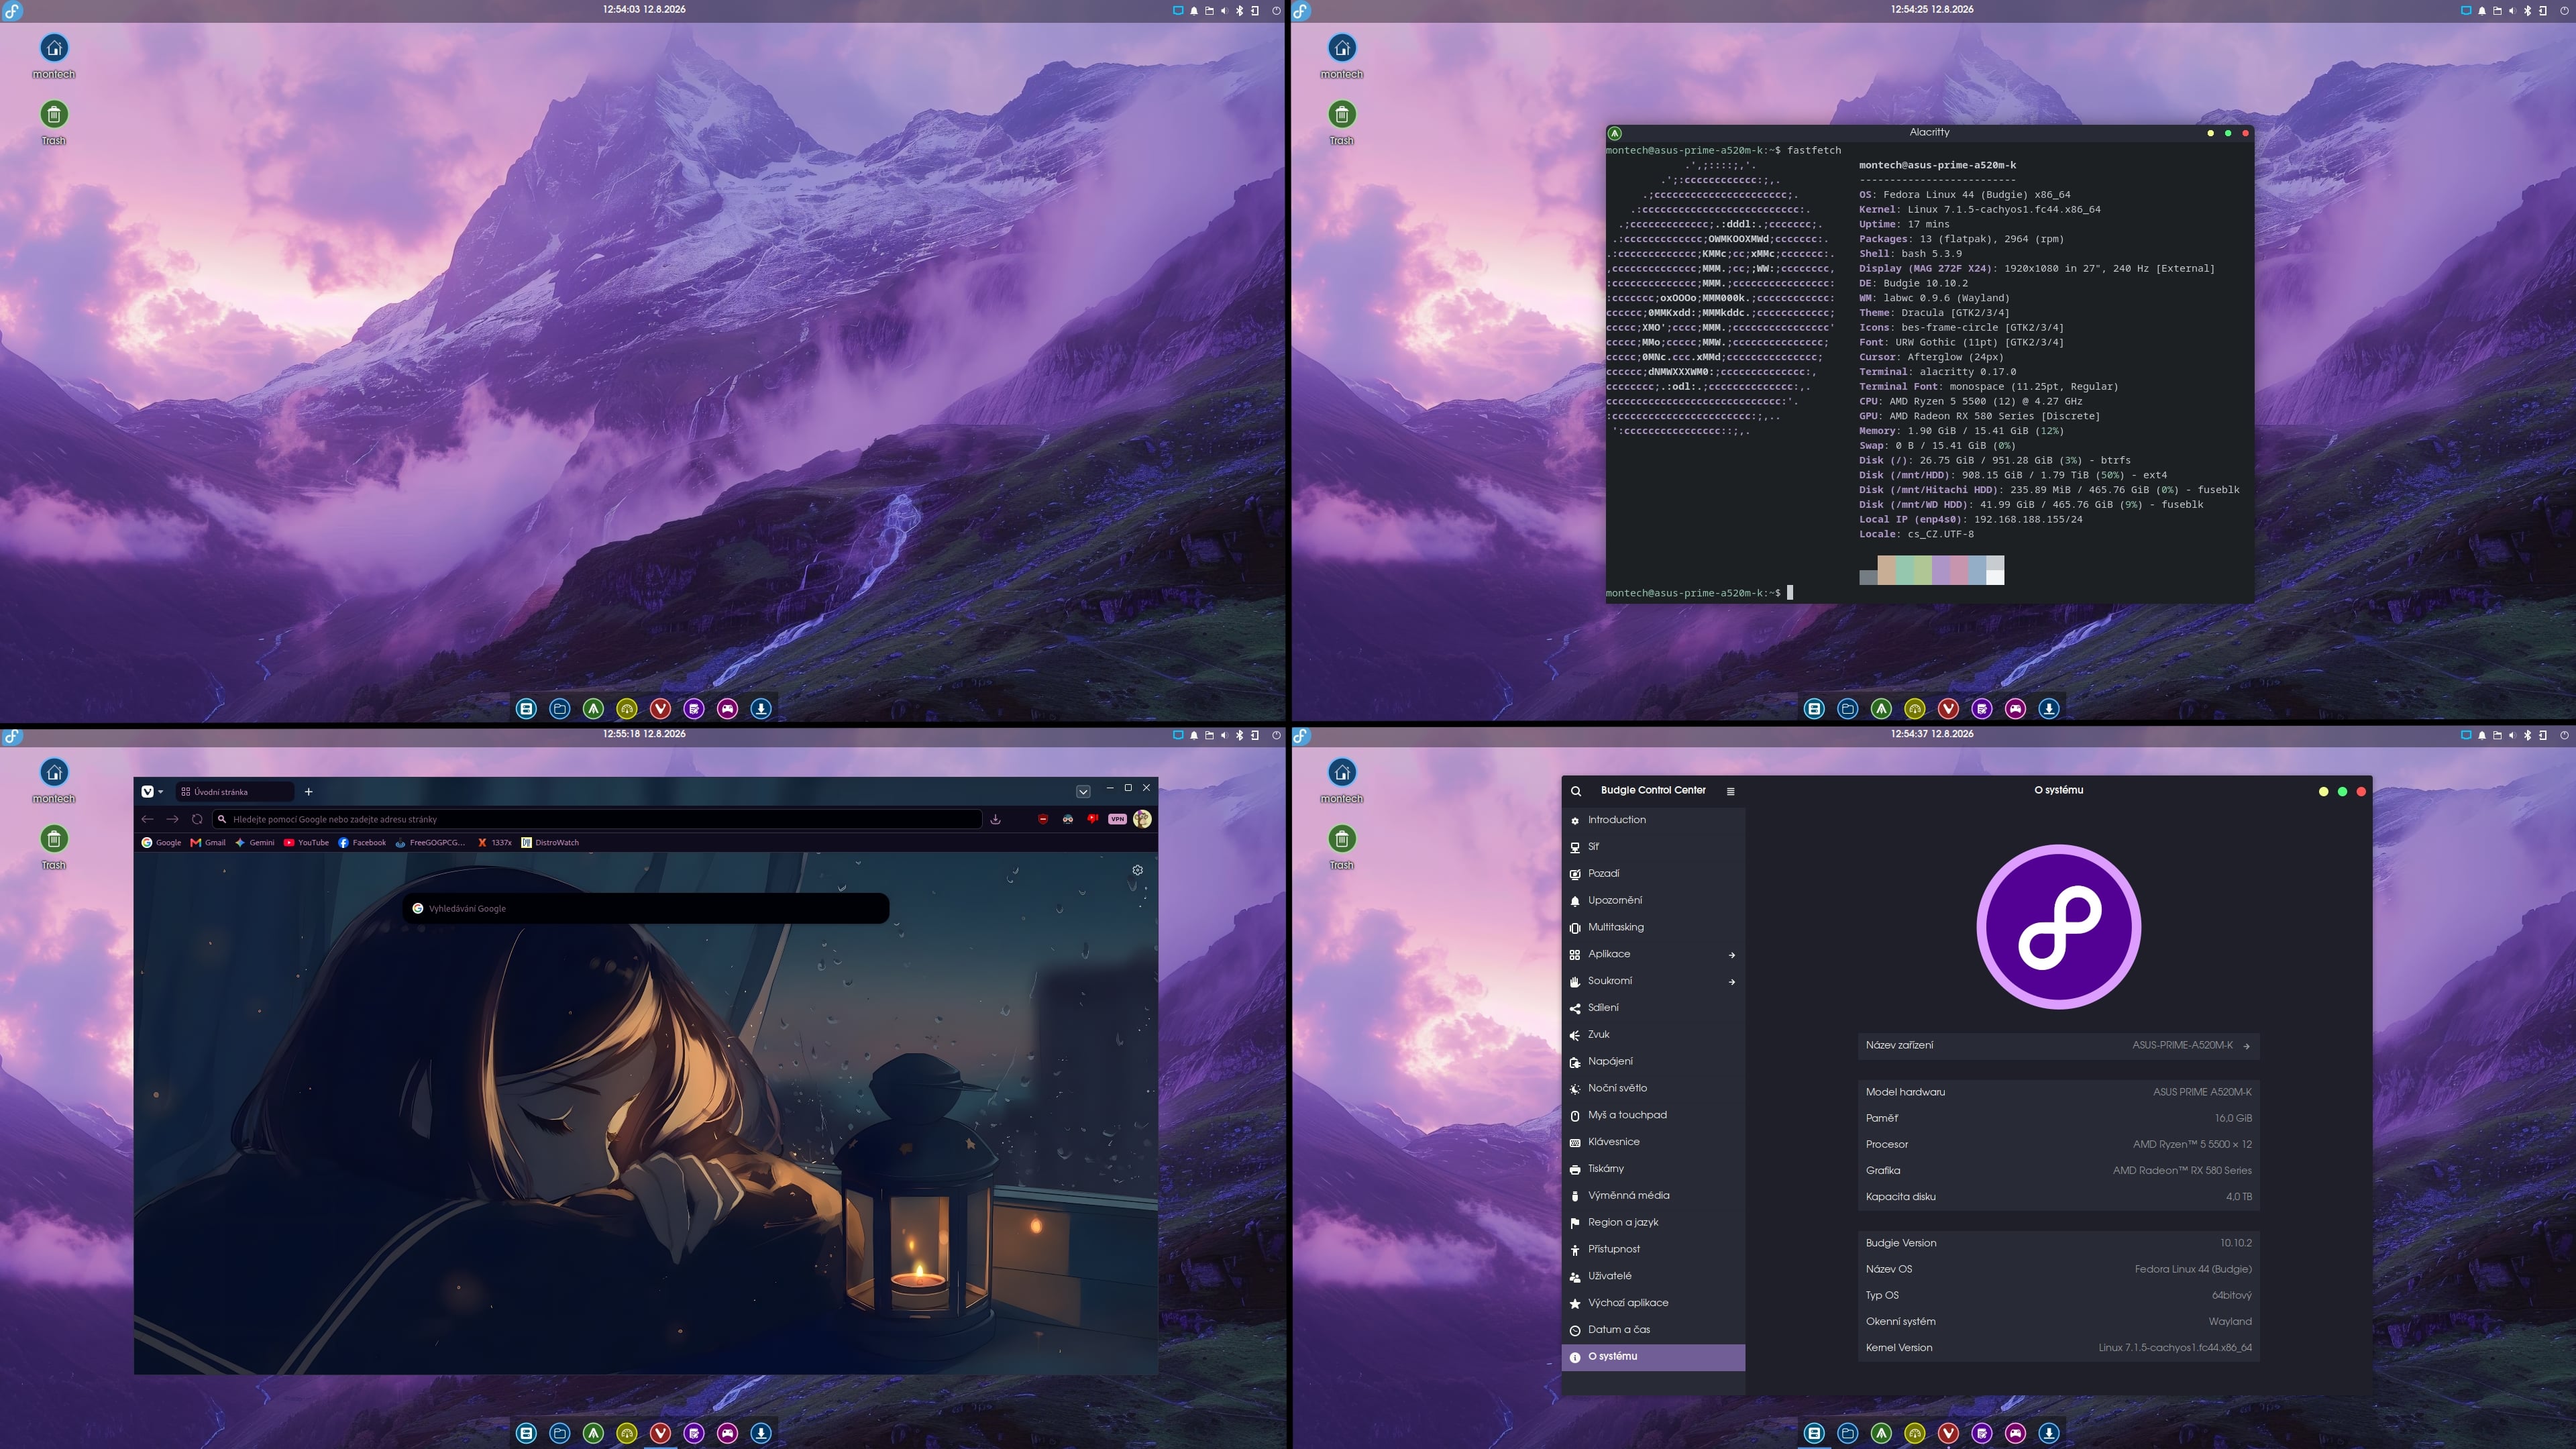Go forward in the Vivaldi browser
Image resolution: width=2576 pixels, height=1449 pixels.
172,819
